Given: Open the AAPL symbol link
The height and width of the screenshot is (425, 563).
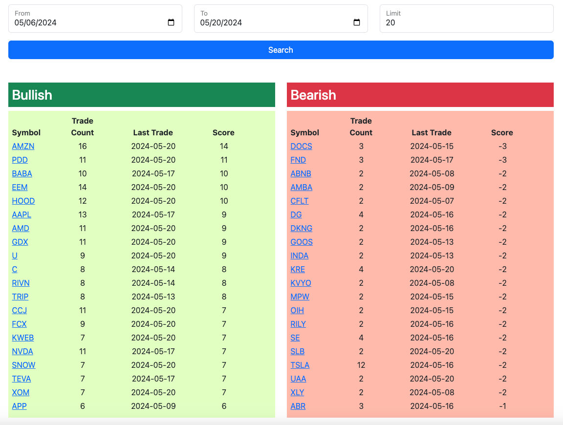Looking at the screenshot, I should click(x=22, y=214).
